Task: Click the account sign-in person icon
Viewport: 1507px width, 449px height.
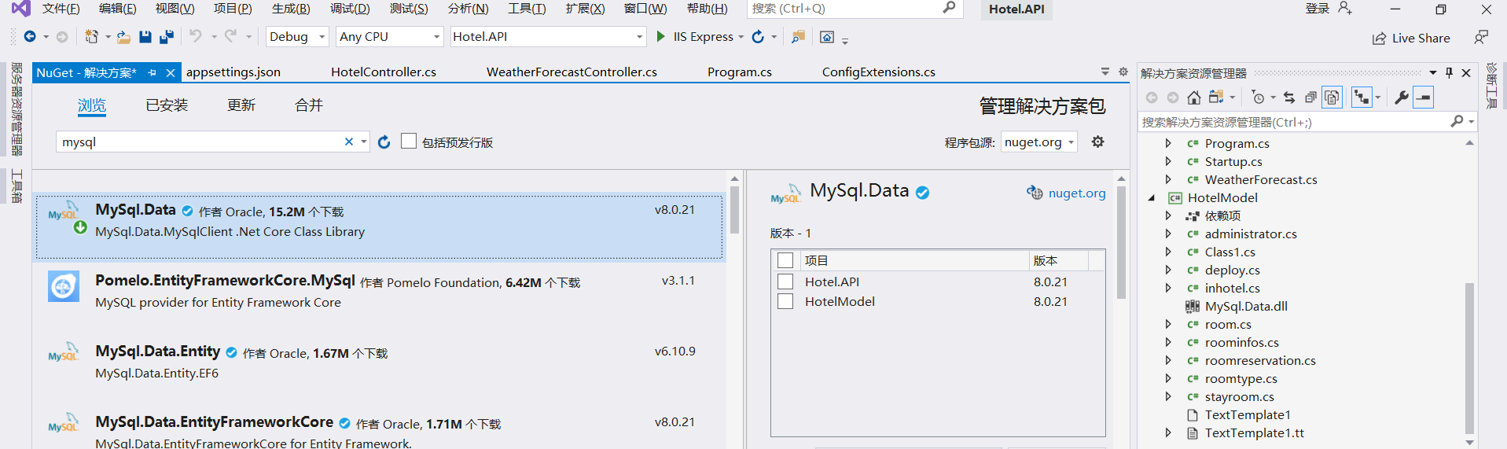Action: tap(1345, 8)
